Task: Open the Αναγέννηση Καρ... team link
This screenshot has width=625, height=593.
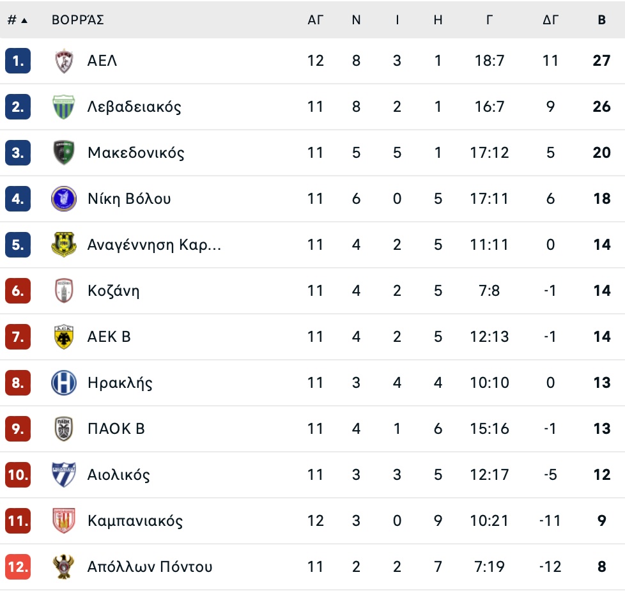Action: [154, 245]
